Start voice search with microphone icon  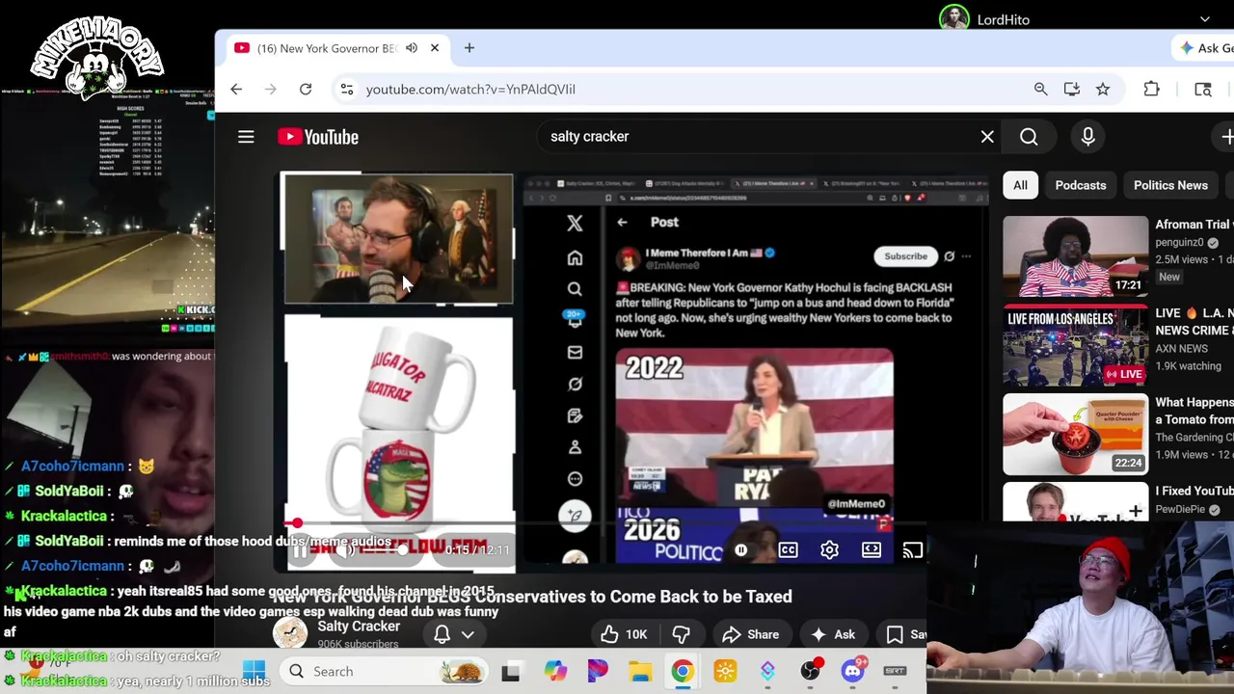click(x=1087, y=137)
